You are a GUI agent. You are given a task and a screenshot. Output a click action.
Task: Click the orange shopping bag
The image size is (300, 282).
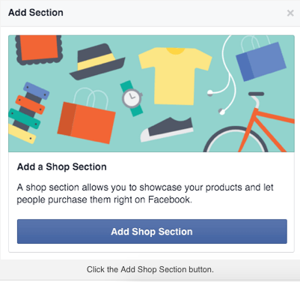tap(86, 115)
